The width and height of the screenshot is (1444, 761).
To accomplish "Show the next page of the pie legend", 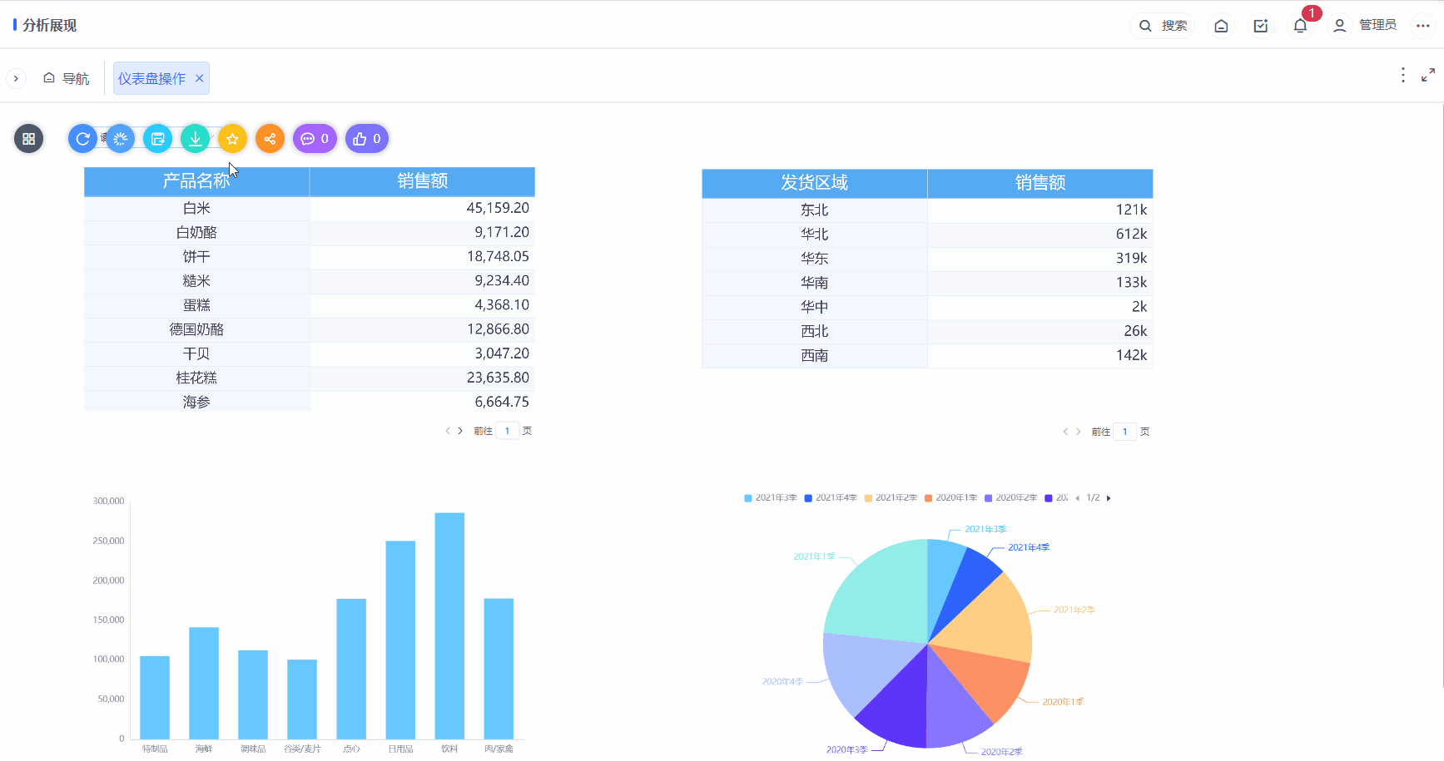I will pyautogui.click(x=1109, y=498).
